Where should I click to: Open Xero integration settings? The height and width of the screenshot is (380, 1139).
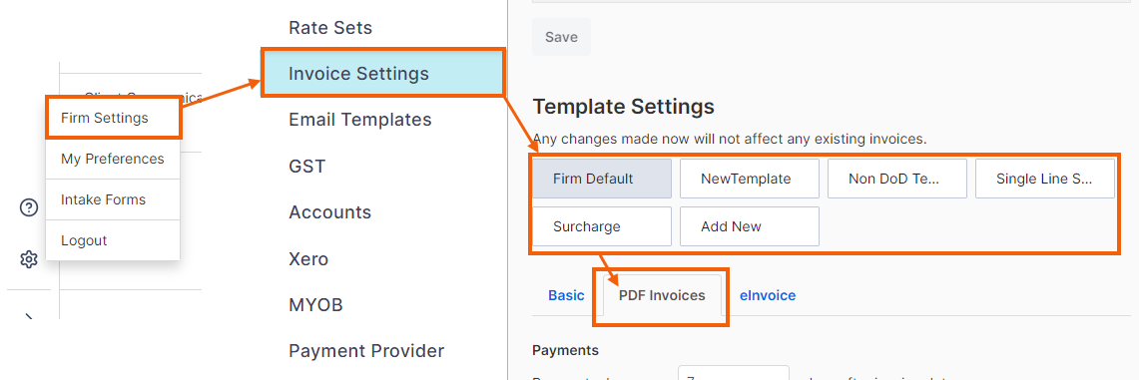[308, 258]
